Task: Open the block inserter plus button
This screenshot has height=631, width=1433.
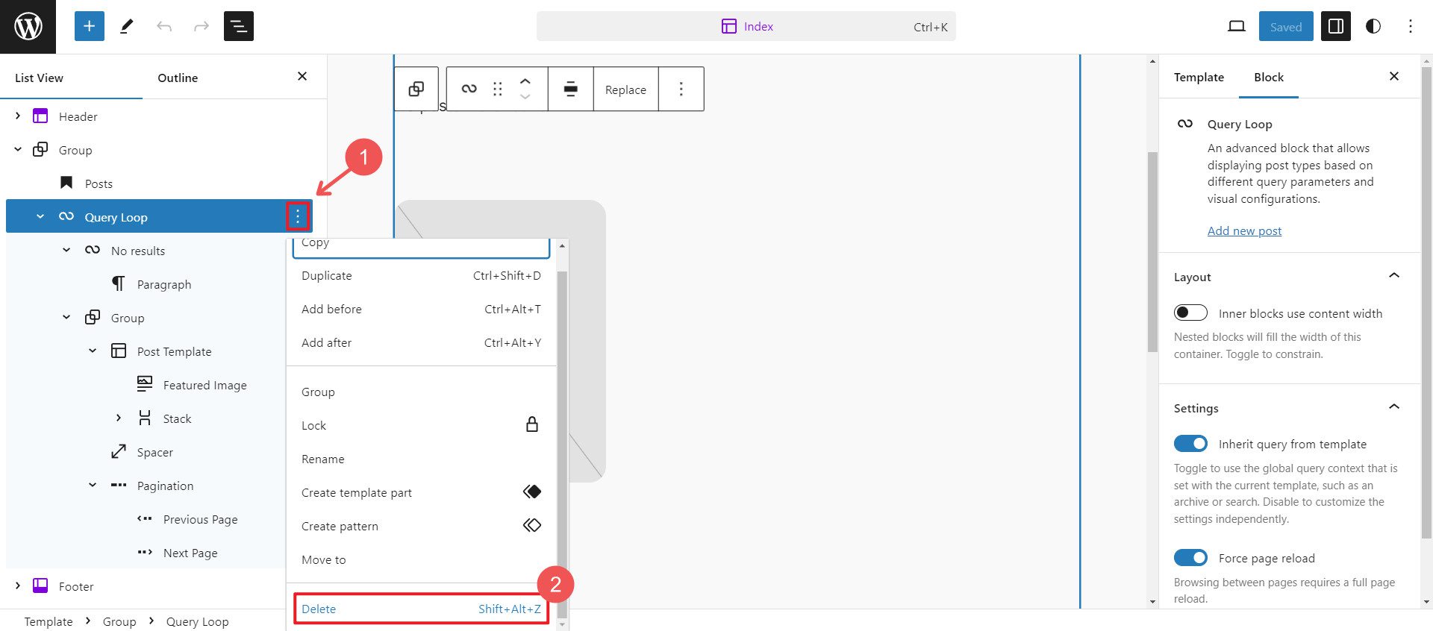Action: (89, 27)
